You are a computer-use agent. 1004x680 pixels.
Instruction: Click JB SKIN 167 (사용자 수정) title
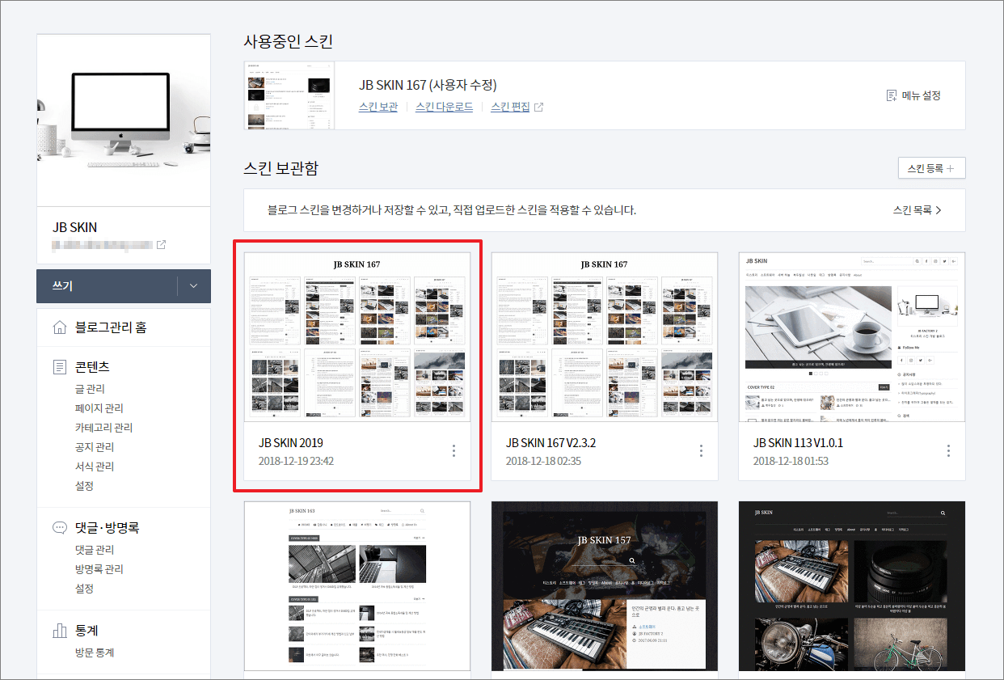[428, 85]
